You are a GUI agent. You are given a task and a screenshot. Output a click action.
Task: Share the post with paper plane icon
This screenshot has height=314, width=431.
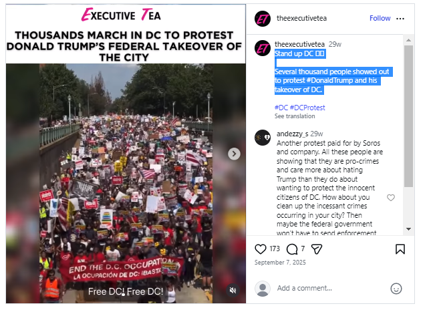316,249
